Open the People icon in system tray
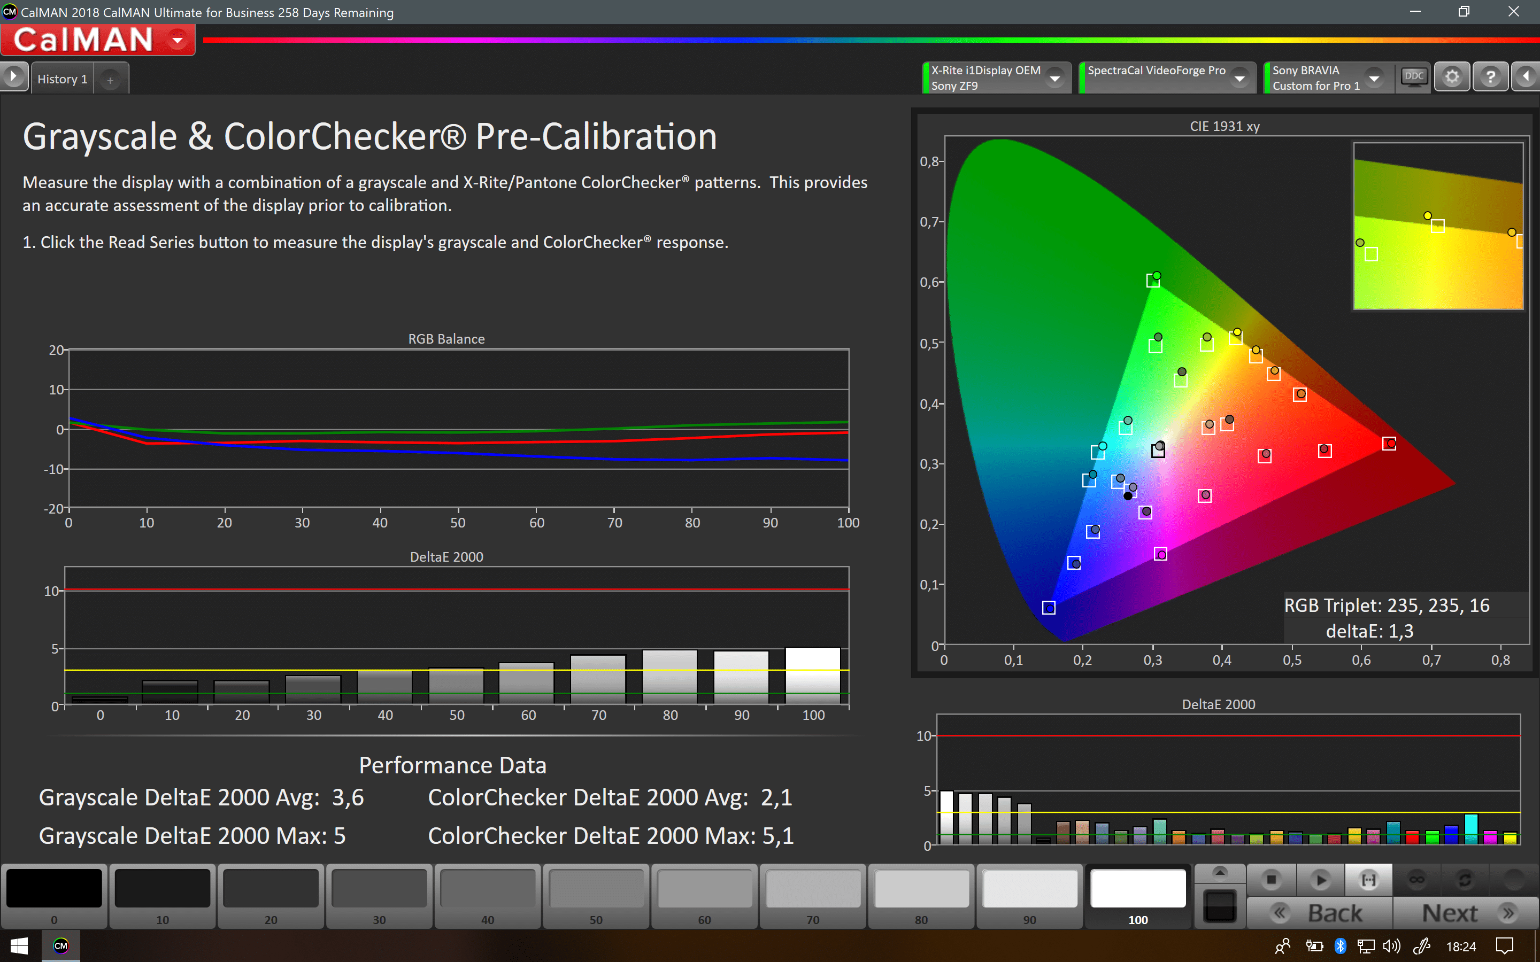The width and height of the screenshot is (1540, 962). pos(1283,946)
